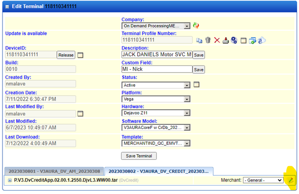The width and height of the screenshot is (299, 194).
Task: Switch to the V3AURA_DV_AM_20230308 tab
Action: (54, 171)
